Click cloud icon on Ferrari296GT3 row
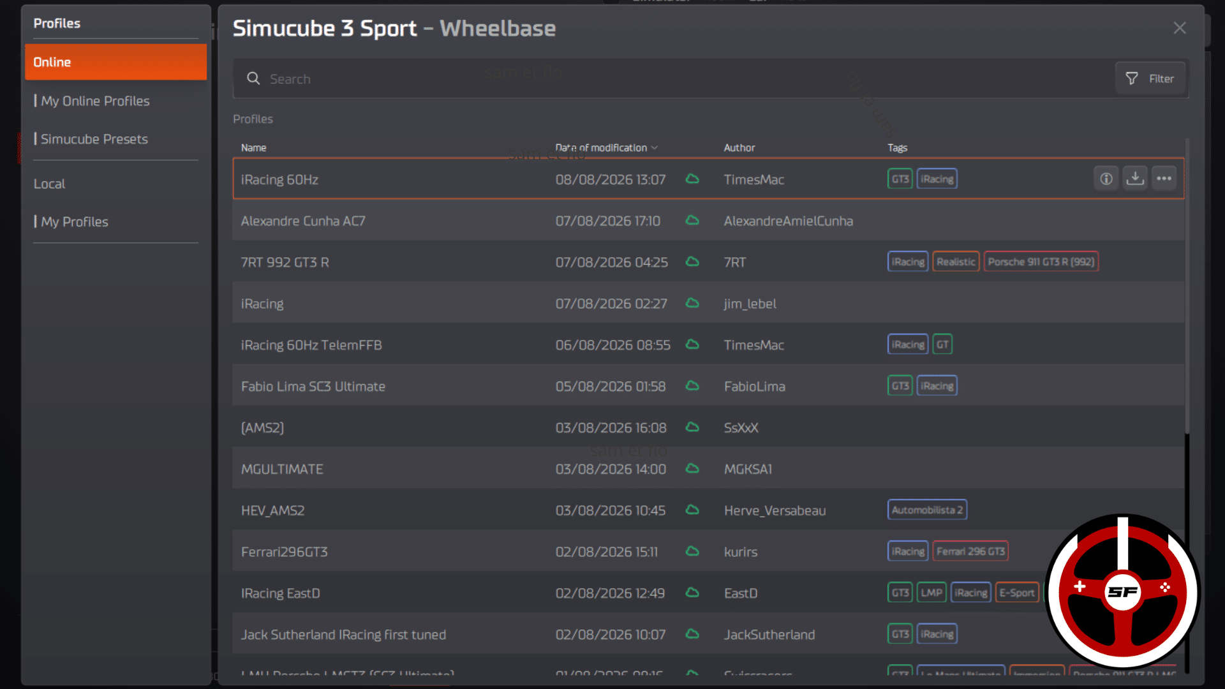This screenshot has width=1225, height=689. 692,551
